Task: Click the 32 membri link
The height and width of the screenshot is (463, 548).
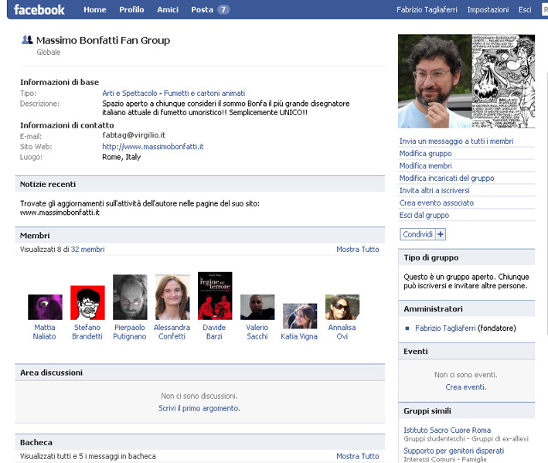Action: (87, 250)
